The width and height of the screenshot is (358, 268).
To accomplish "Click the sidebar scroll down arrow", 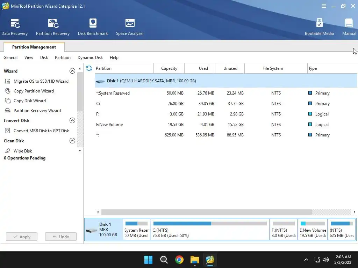I will (x=80, y=151).
